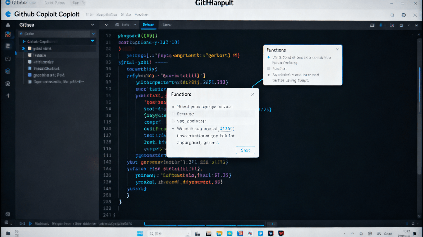The height and width of the screenshot is (237, 423).
Task: Click the grid icon in left activity bar
Action: coord(8,46)
